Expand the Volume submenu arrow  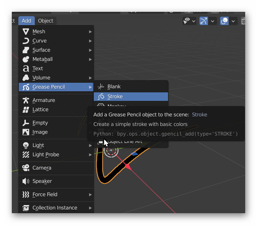pyautogui.click(x=90, y=78)
